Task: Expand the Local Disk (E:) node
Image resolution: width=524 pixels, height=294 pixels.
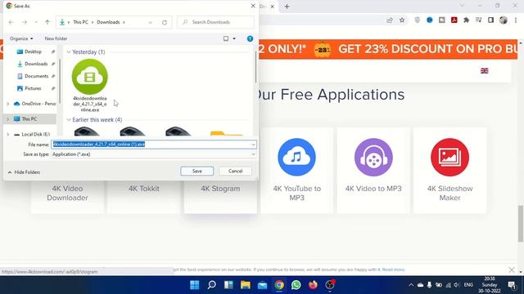Action: [x=8, y=134]
